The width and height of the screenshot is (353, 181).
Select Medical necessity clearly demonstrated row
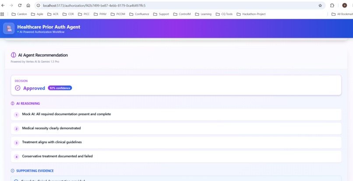[176, 128]
